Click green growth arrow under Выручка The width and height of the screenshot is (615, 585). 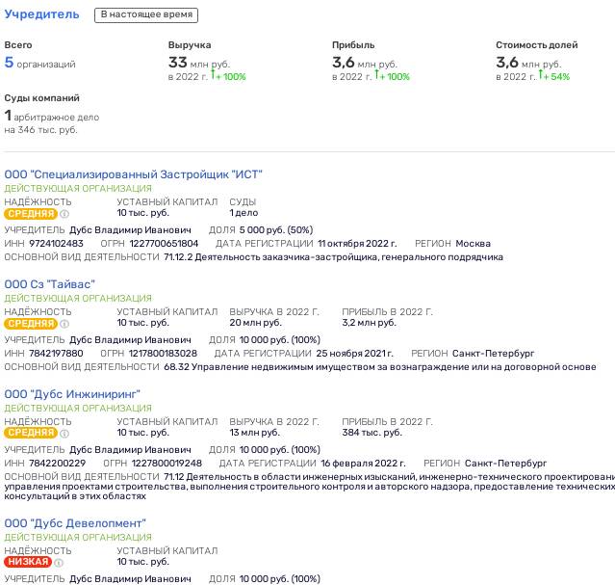[x=213, y=74]
